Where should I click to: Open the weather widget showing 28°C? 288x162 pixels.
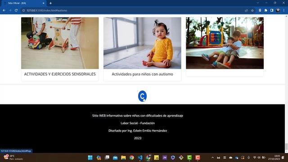tap(14, 157)
